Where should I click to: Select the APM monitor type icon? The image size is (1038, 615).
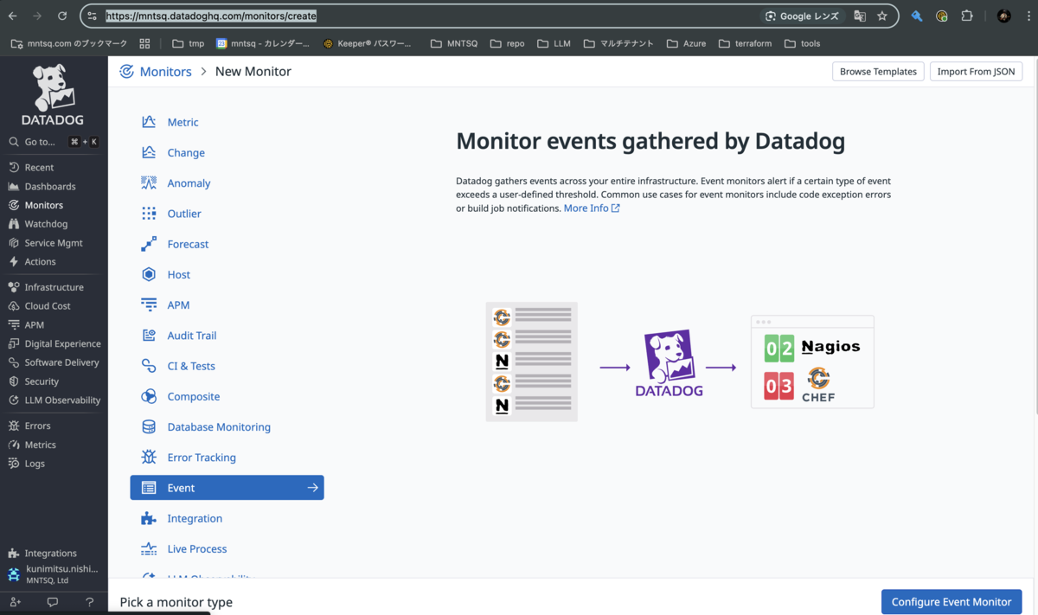tap(149, 304)
